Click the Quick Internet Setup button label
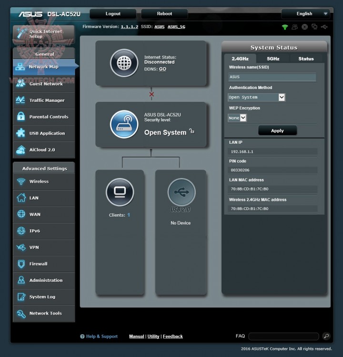The height and width of the screenshot is (357, 343). pos(46,34)
